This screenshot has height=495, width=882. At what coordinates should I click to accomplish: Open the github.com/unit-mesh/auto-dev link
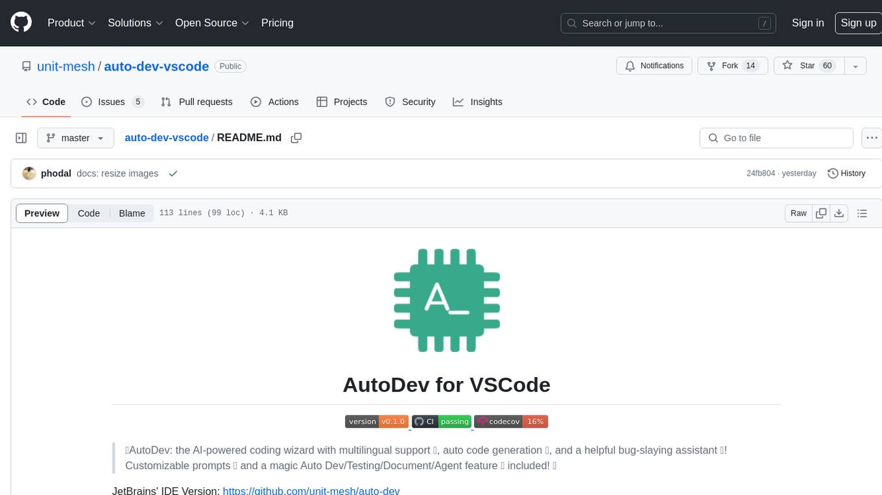click(x=311, y=490)
